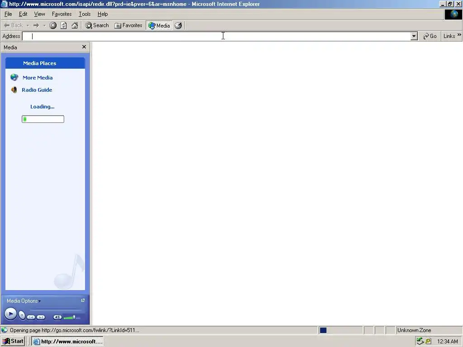Click the Unknown Zone status indicator
463x347 pixels.
pyautogui.click(x=414, y=330)
